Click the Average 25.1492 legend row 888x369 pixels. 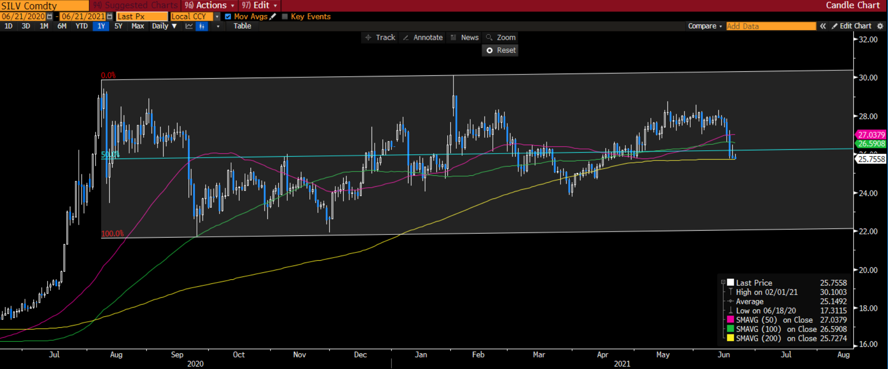tap(788, 301)
